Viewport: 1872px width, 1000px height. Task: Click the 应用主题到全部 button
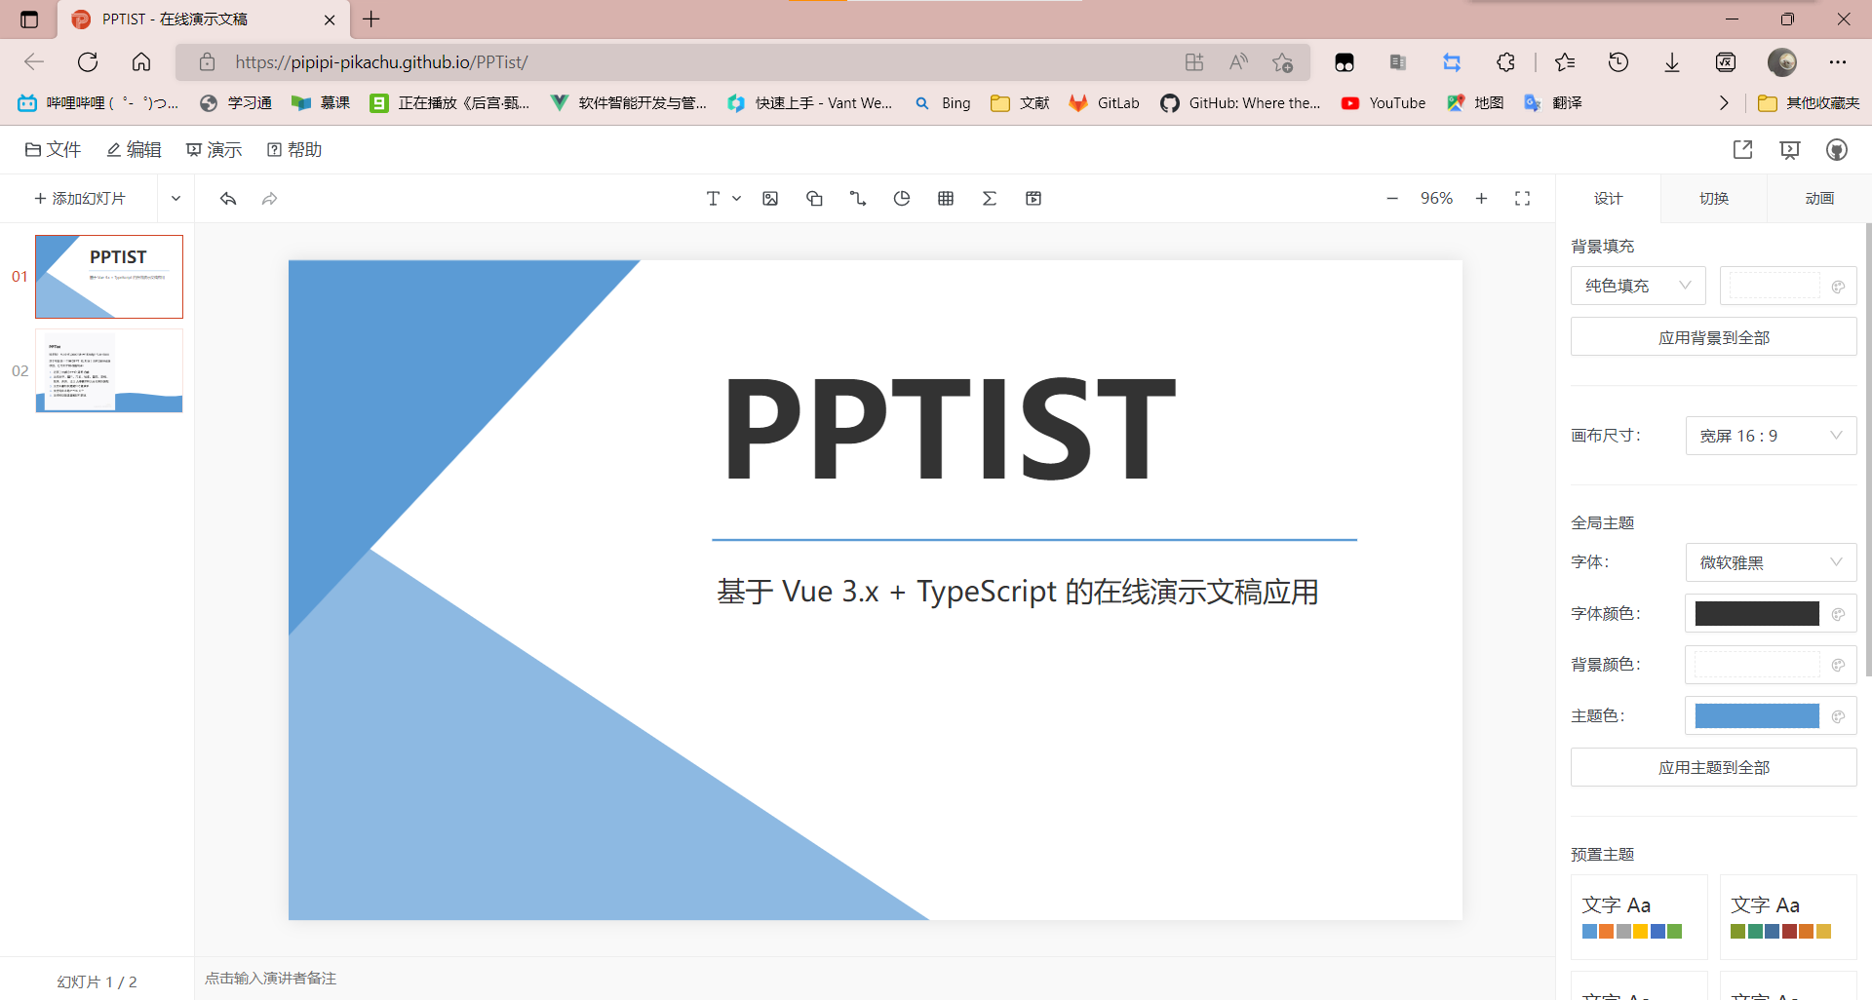[x=1713, y=767]
